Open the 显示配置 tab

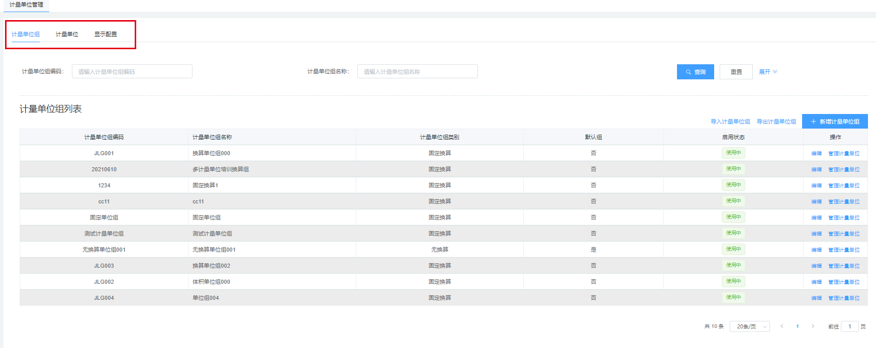[x=106, y=34]
